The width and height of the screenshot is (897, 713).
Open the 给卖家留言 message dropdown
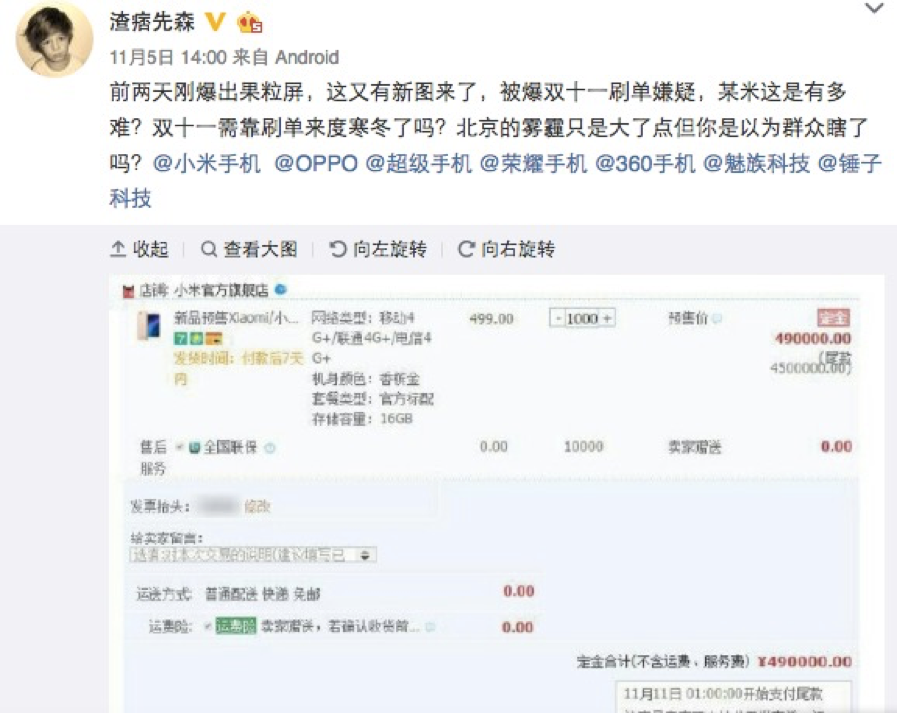click(253, 555)
